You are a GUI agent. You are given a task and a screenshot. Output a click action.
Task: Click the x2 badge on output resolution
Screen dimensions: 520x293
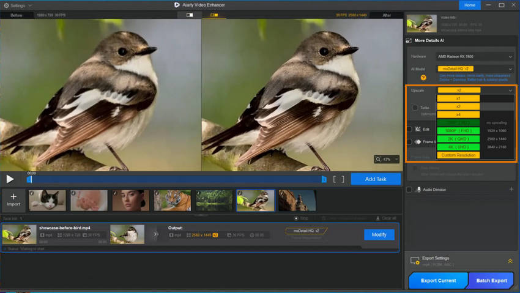(x=215, y=235)
